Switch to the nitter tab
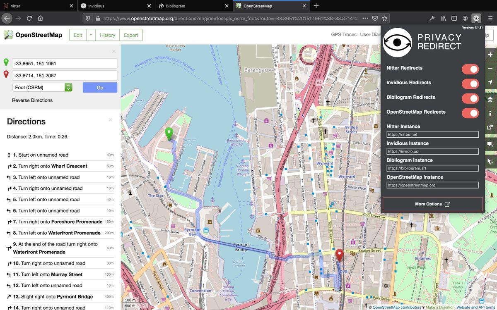This screenshot has width=497, height=310. tap(39, 6)
